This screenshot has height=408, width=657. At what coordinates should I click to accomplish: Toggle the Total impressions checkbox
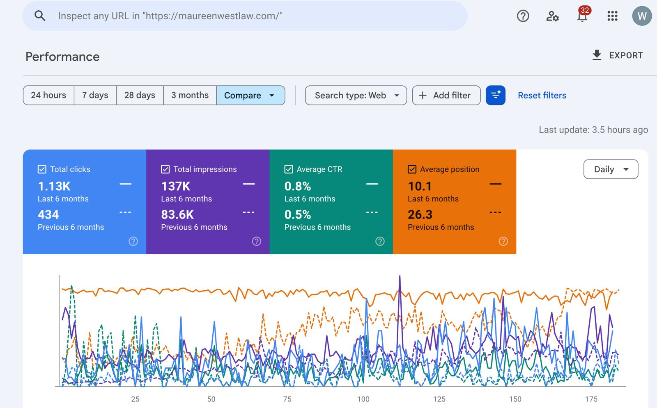(x=165, y=169)
